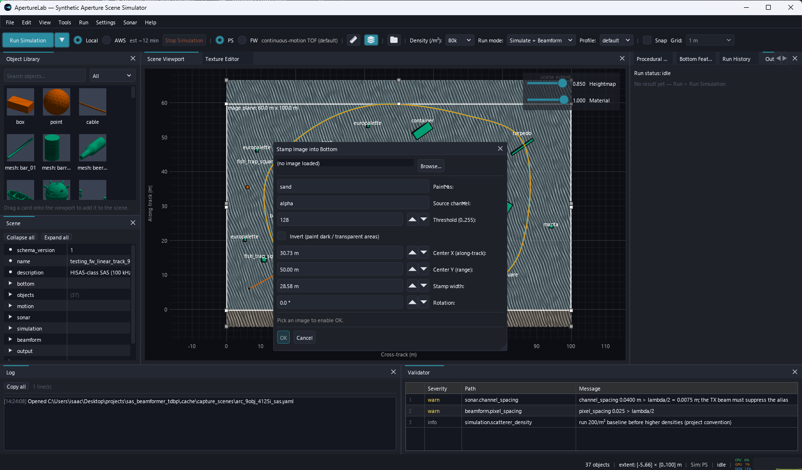Increase Stamp width with up arrow
Viewport: 802px width, 470px height.
412,286
